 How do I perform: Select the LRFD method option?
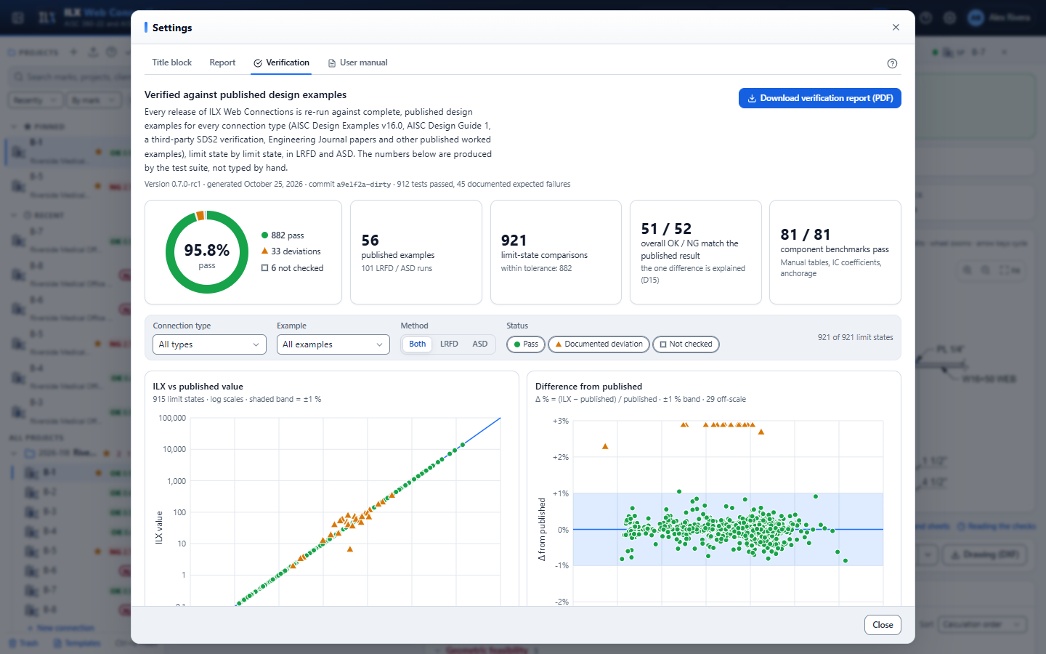[449, 344]
